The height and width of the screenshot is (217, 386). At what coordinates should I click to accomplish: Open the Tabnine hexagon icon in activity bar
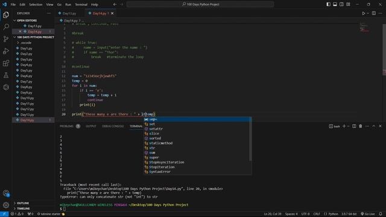point(6,87)
